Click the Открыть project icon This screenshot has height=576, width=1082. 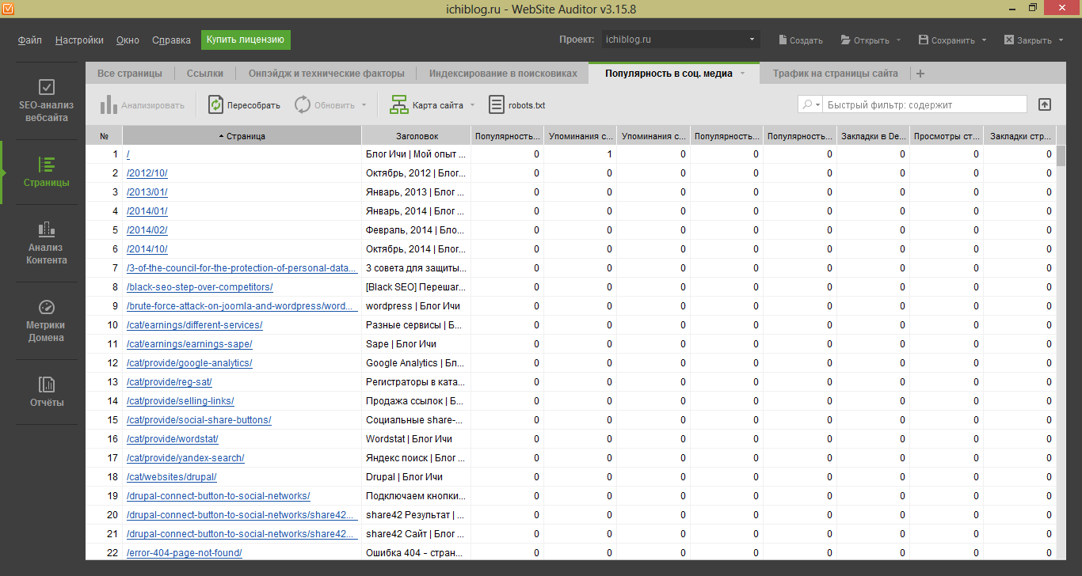coord(845,40)
